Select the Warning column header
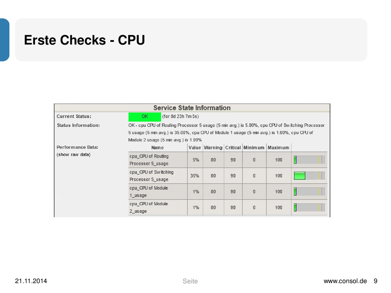This screenshot has height=293, width=391. pyautogui.click(x=213, y=148)
